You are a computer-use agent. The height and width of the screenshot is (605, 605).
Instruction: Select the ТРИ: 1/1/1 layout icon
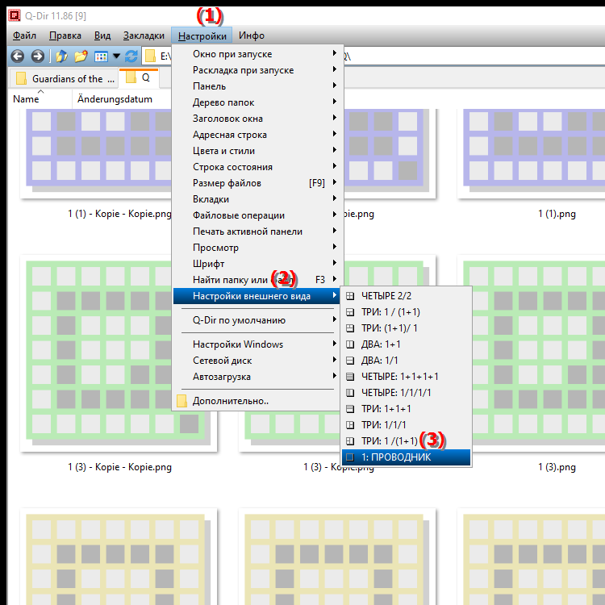(x=350, y=425)
